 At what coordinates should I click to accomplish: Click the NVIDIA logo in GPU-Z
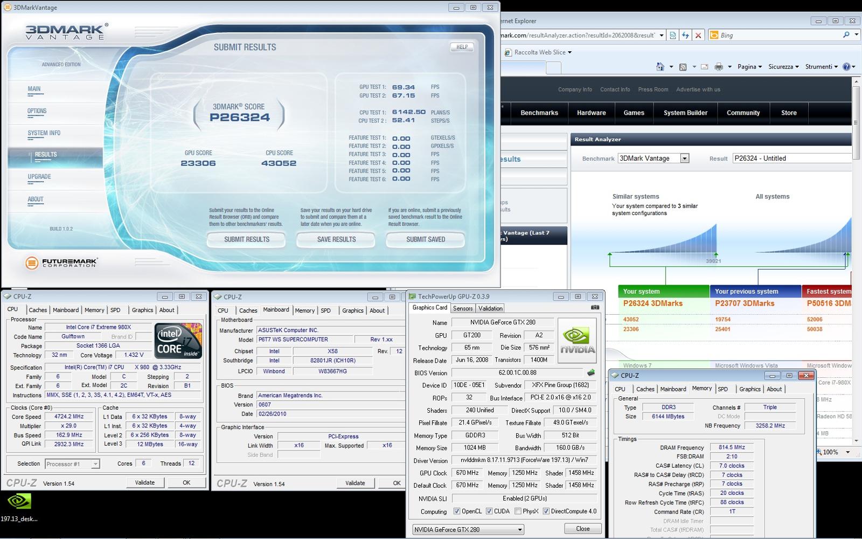(x=578, y=340)
